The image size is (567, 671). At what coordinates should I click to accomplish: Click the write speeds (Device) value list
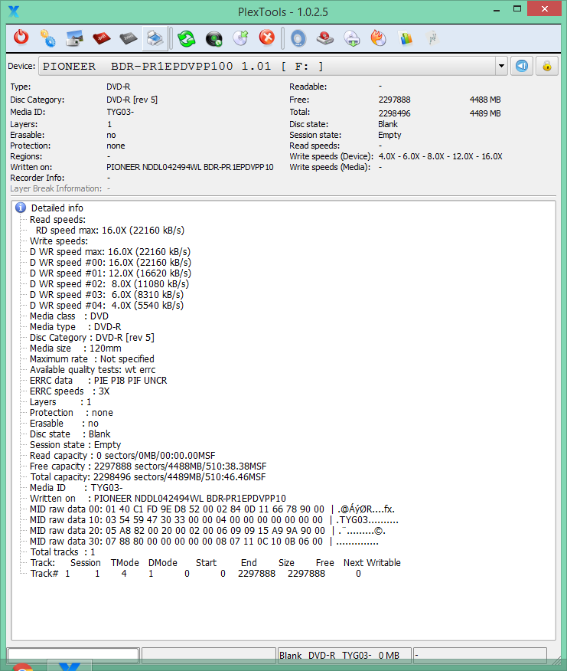pyautogui.click(x=440, y=156)
